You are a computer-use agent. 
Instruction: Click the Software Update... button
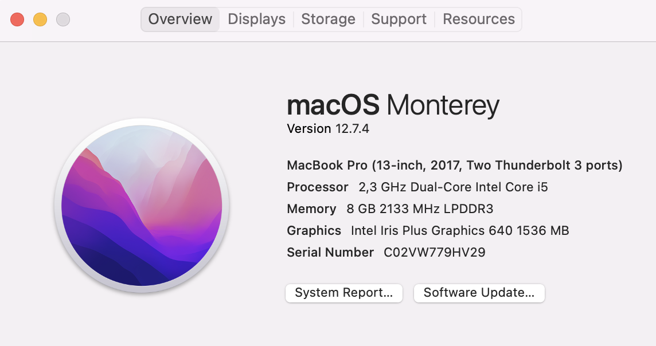pos(479,293)
